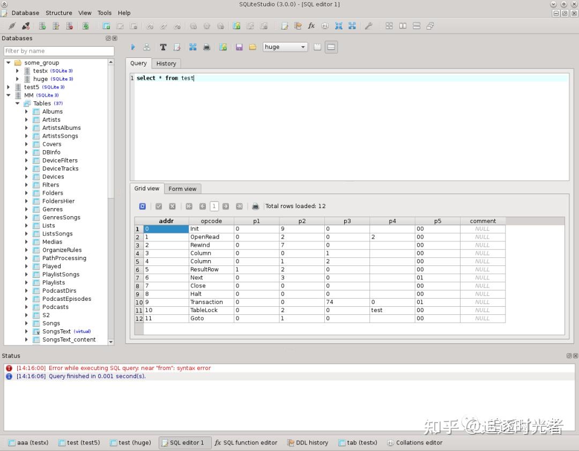Click the open folder icon to load SQL
The height and width of the screenshot is (451, 579).
(x=253, y=47)
